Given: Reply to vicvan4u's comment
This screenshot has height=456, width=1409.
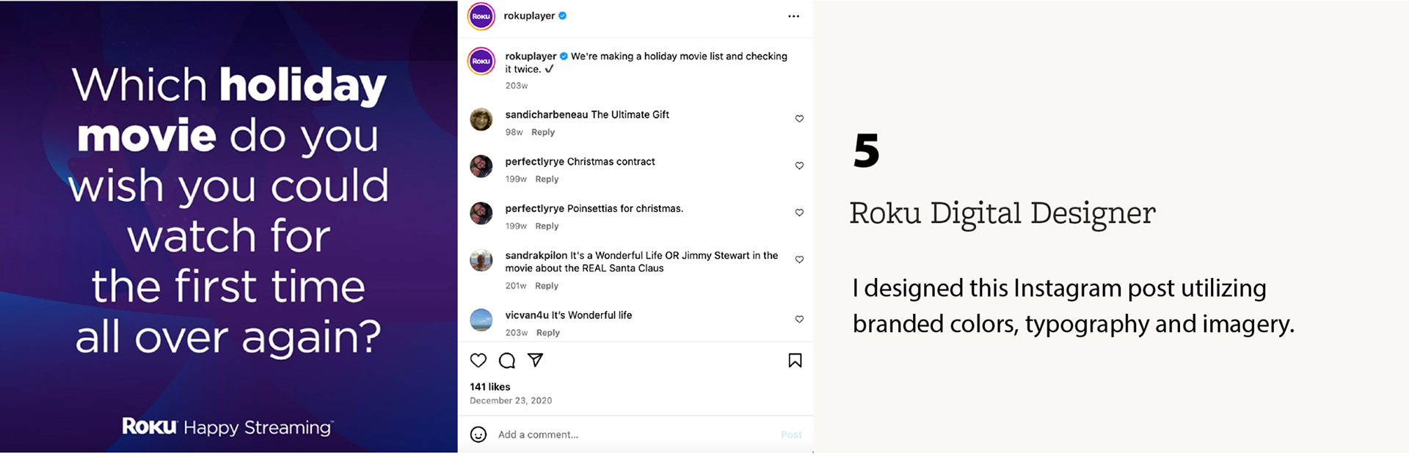Looking at the screenshot, I should 547,333.
